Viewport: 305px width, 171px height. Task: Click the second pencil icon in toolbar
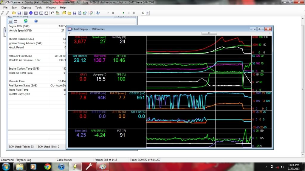7,13
